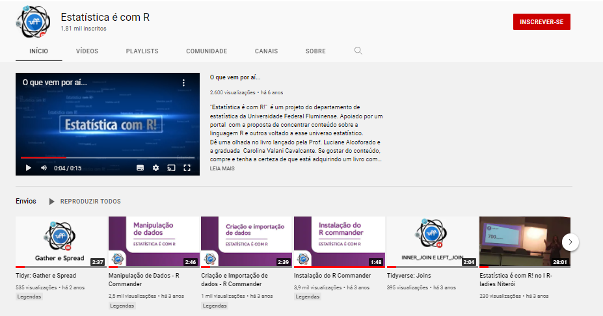This screenshot has height=316, width=603.
Task: Click Legendas badge under Instalação do R Commander
Action: tap(308, 296)
